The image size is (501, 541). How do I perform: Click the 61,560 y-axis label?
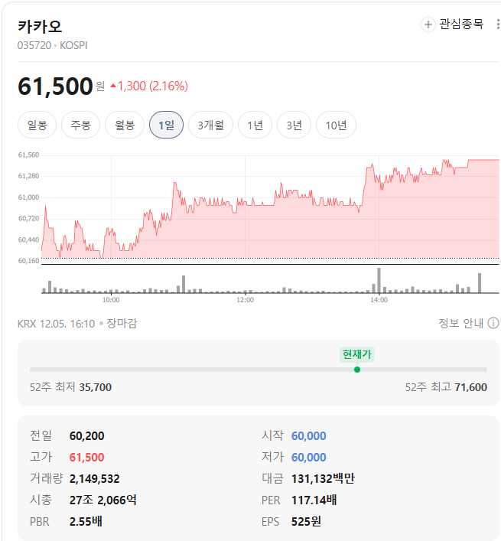click(28, 155)
